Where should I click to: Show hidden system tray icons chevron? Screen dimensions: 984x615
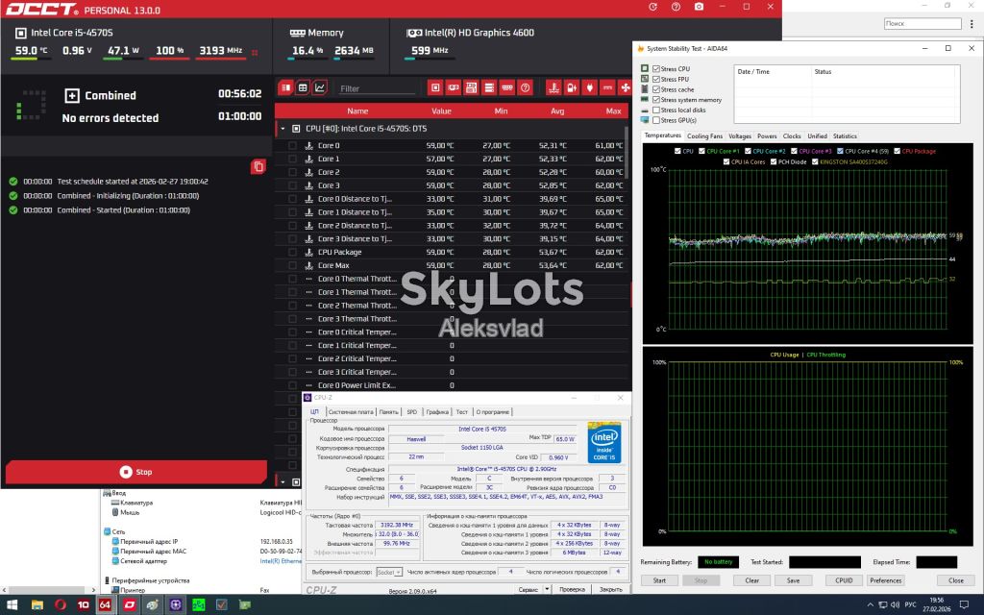(x=870, y=605)
